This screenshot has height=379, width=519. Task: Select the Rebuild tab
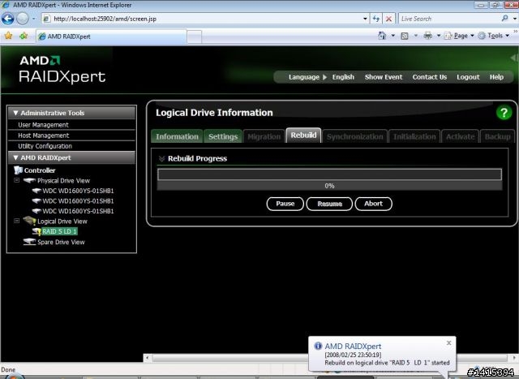pos(303,136)
